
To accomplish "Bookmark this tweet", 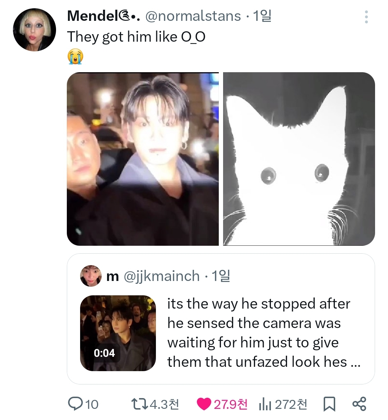I will pos(329,404).
